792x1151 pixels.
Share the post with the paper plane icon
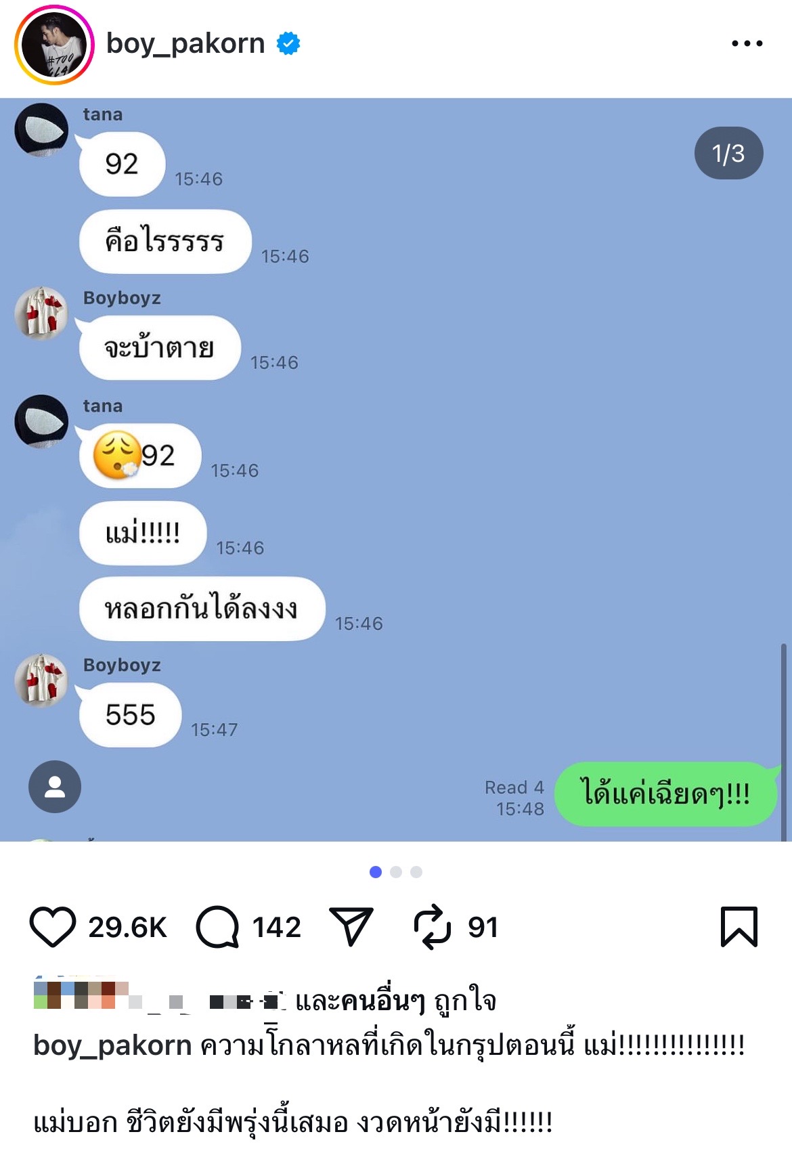[x=351, y=926]
